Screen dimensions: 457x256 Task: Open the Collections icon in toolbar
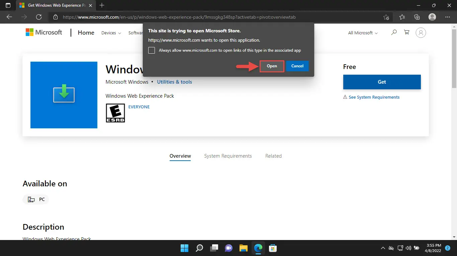pos(417,17)
